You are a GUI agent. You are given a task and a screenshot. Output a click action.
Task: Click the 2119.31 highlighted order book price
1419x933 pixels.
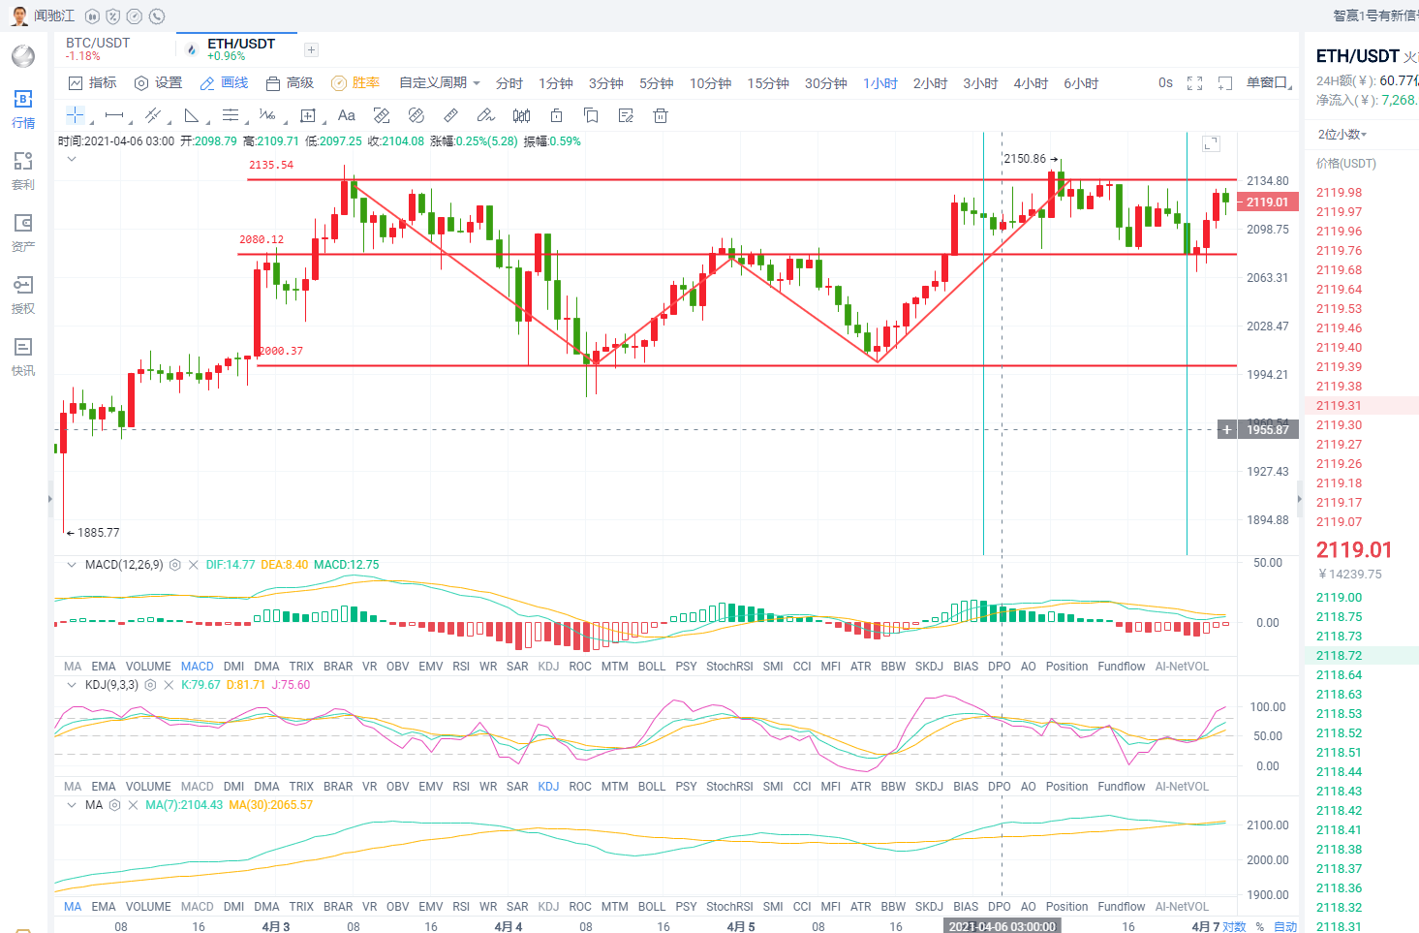pyautogui.click(x=1339, y=406)
